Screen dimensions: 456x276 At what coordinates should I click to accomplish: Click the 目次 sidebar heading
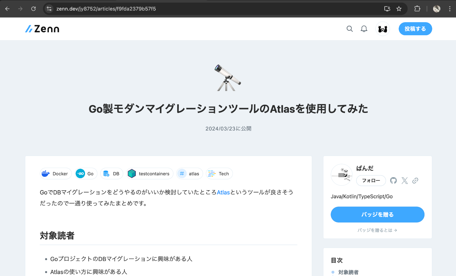(337, 260)
